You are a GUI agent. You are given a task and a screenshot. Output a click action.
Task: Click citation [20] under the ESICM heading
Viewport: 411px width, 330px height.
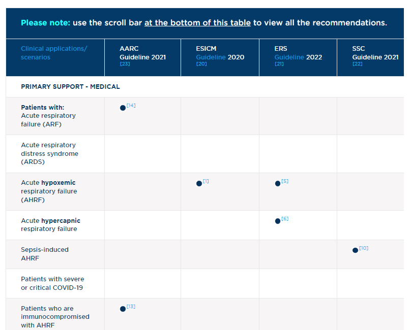[201, 64]
